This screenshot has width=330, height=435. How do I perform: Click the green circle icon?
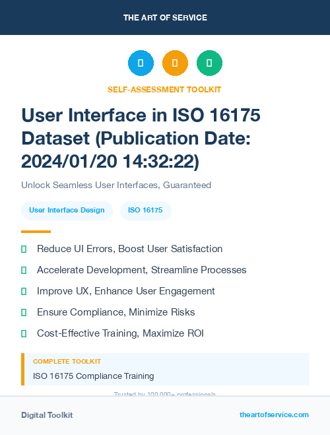coord(209,63)
